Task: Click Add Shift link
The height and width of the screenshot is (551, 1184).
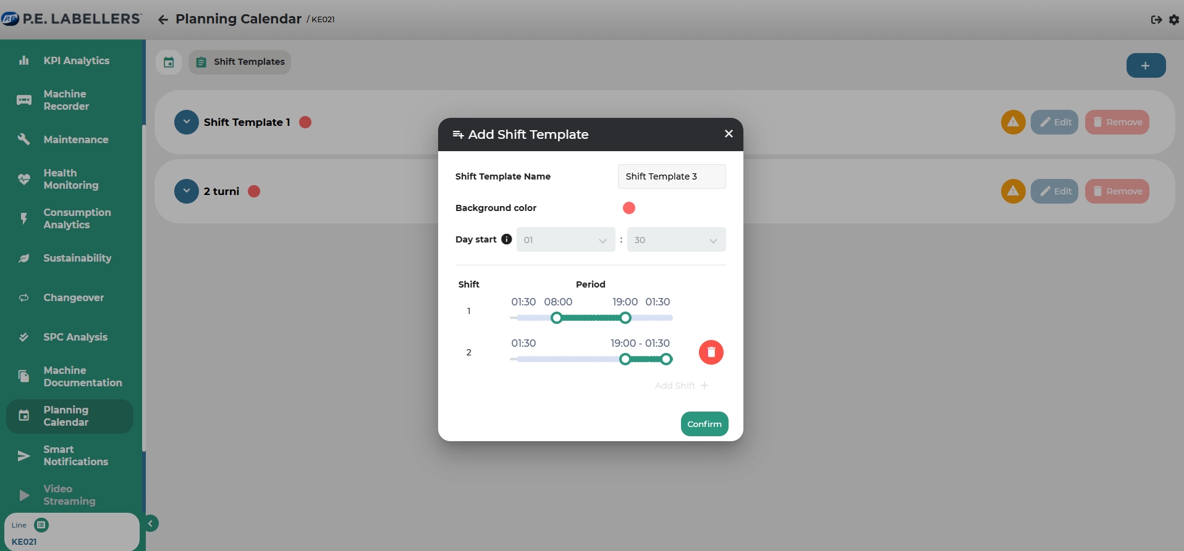Action: 681,386
